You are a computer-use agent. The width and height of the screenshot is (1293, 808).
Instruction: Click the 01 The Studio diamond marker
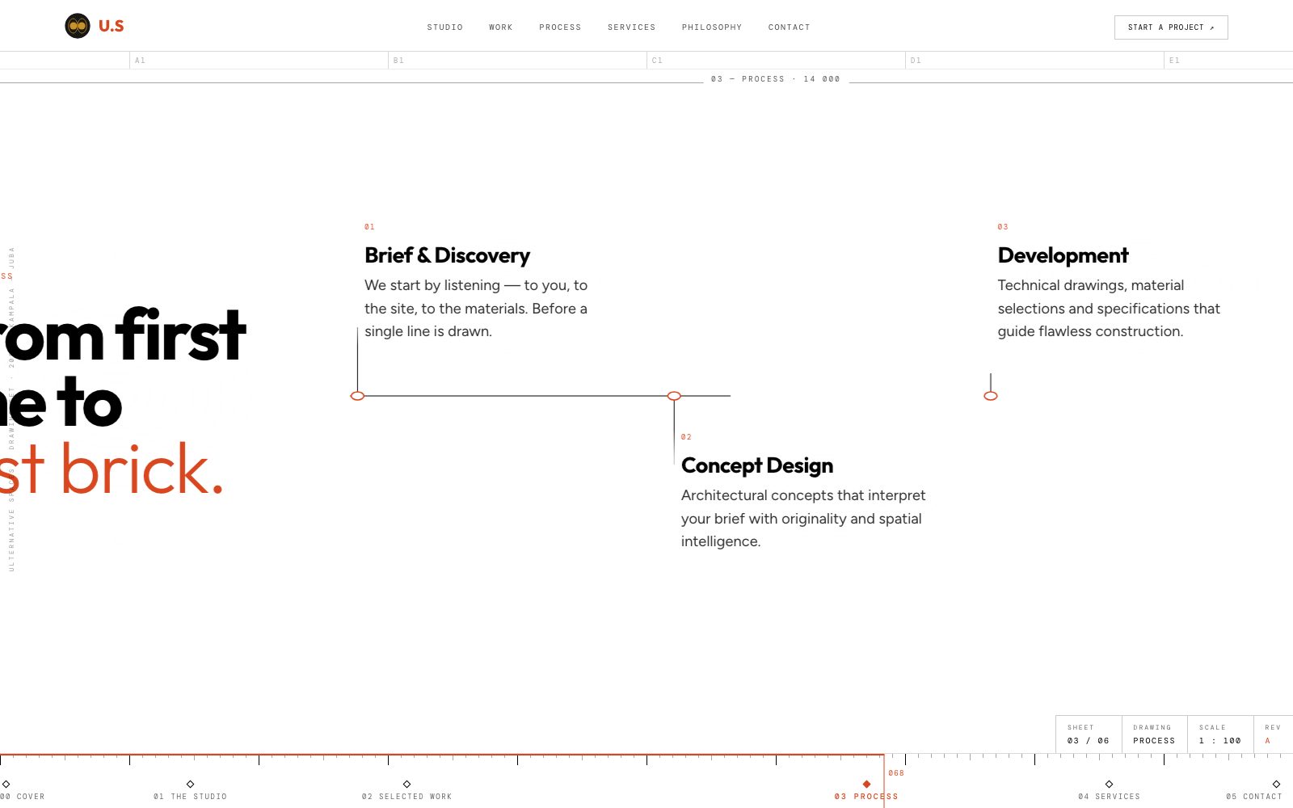[x=191, y=784]
